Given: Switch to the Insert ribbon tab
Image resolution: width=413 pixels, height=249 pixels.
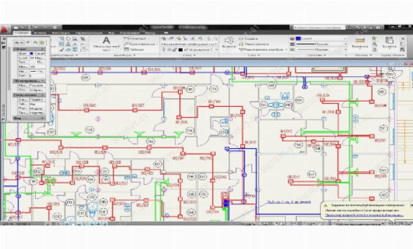Looking at the screenshot, I should 40,33.
